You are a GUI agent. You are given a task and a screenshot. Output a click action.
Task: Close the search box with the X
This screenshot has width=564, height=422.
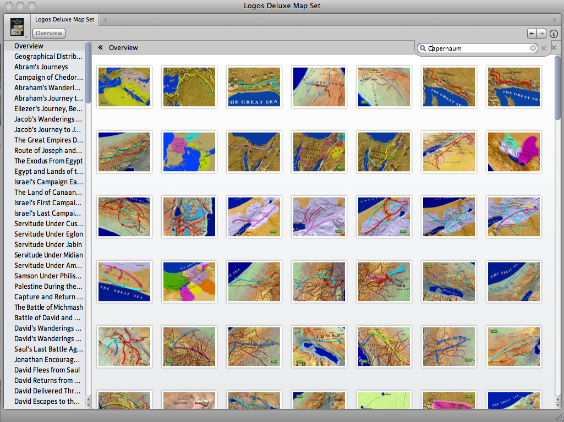tap(544, 48)
